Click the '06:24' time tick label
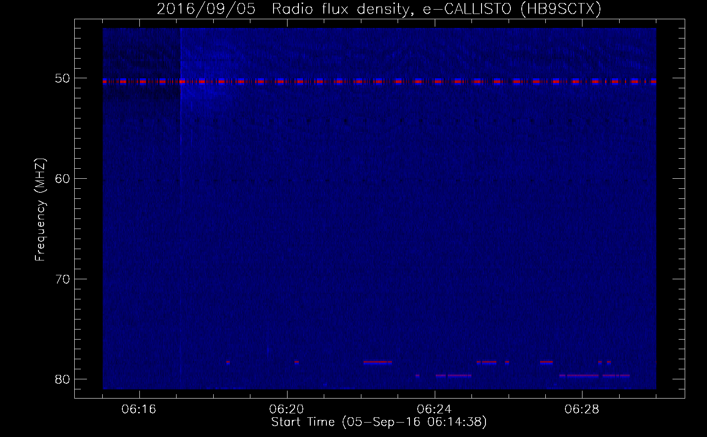The height and width of the screenshot is (437, 707). click(x=434, y=409)
